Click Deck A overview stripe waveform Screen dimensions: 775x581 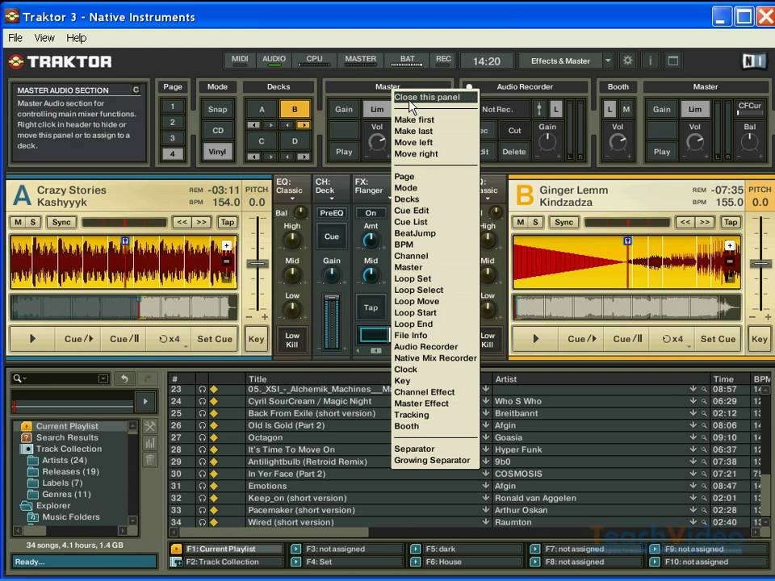pyautogui.click(x=124, y=307)
